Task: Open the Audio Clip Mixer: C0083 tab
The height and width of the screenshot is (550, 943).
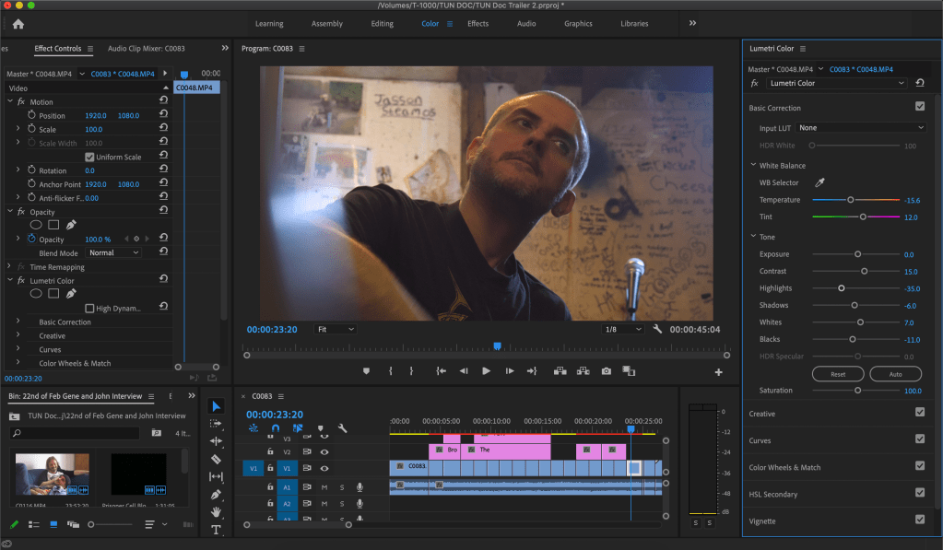Action: click(146, 48)
